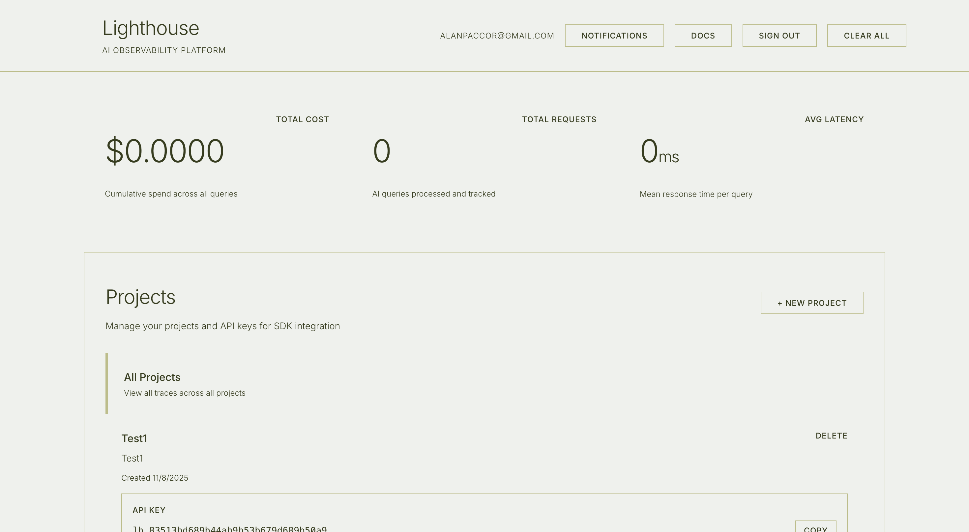This screenshot has height=532, width=969.
Task: Click the Lighthouse logo title
Action: point(151,28)
